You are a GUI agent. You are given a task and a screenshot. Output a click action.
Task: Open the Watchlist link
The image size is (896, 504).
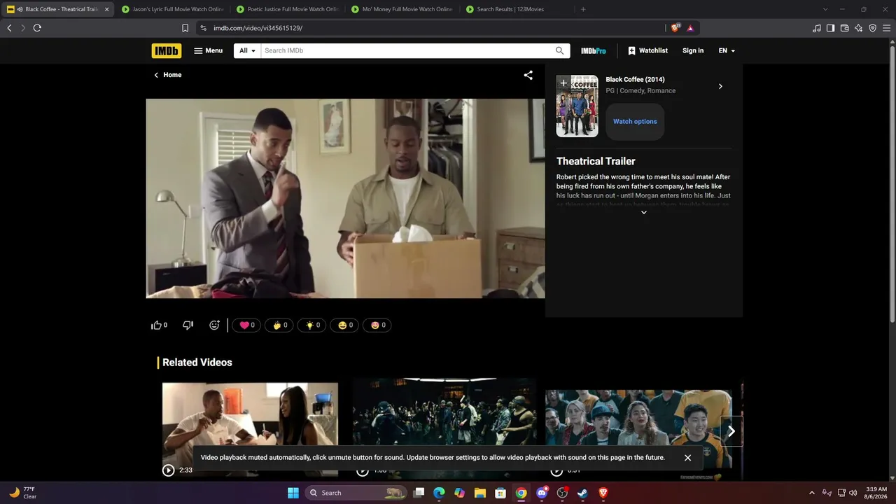point(647,50)
